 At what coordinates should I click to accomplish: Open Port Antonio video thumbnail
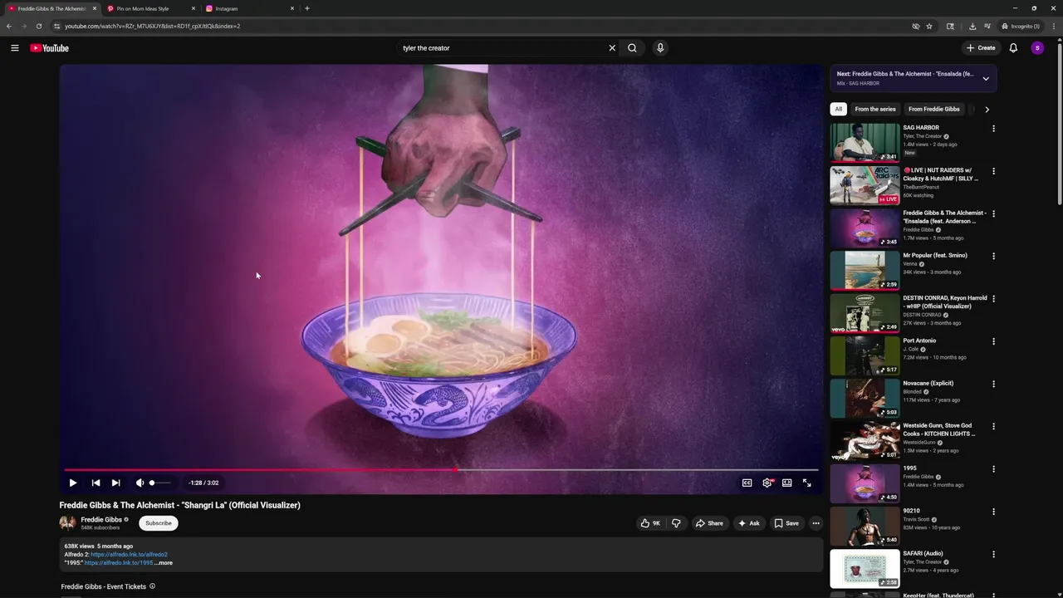point(865,355)
